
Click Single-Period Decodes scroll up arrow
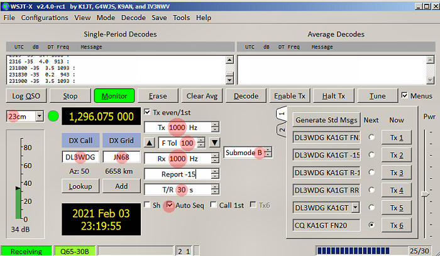click(229, 60)
